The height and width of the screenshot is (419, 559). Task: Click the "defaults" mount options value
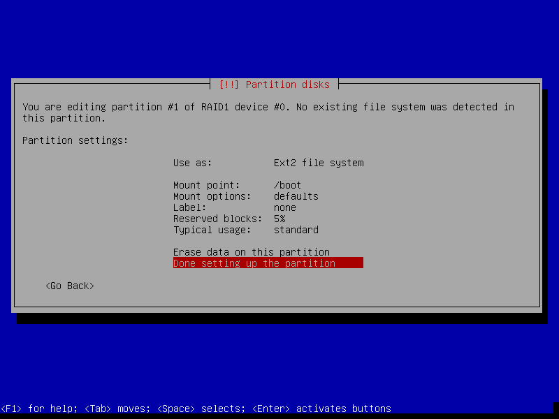pos(296,196)
